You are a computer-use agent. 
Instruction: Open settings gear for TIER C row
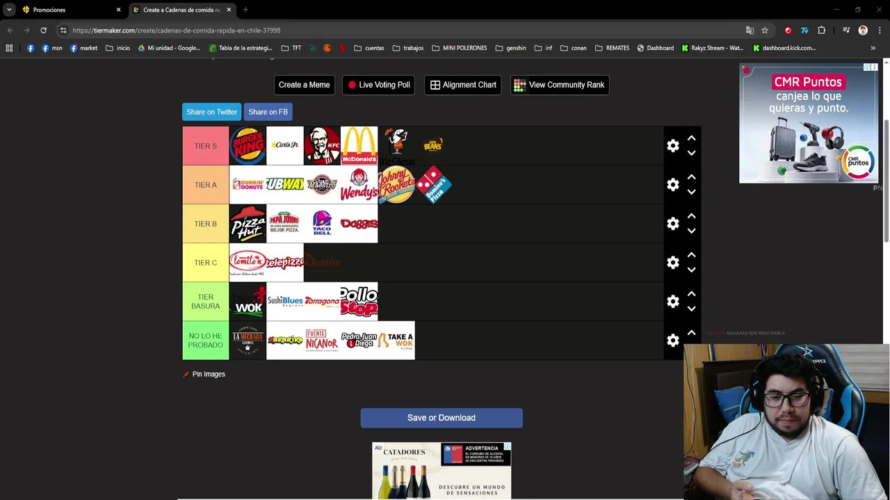[x=672, y=262]
